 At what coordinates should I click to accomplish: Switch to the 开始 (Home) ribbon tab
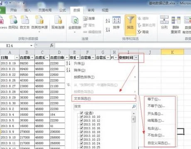pyautogui.click(x=13, y=10)
